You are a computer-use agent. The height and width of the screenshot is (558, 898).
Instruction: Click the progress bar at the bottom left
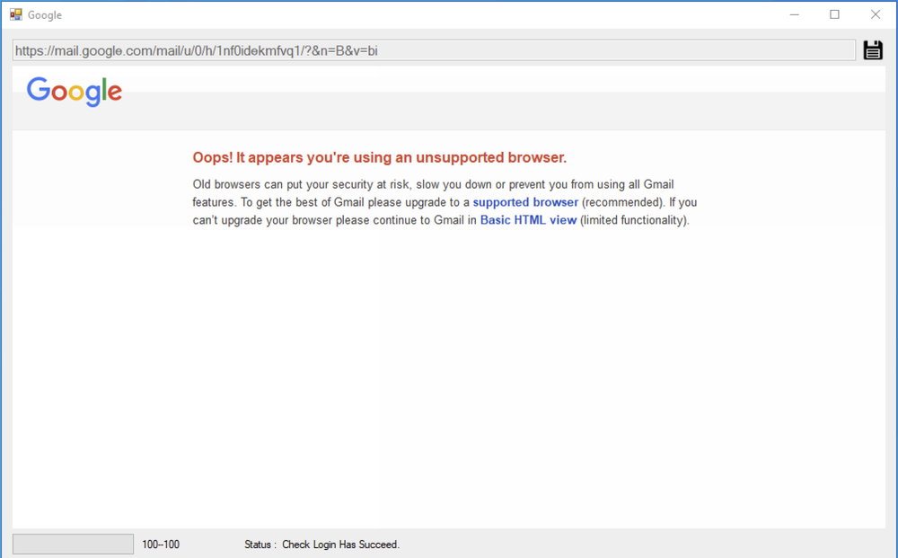(x=72, y=543)
